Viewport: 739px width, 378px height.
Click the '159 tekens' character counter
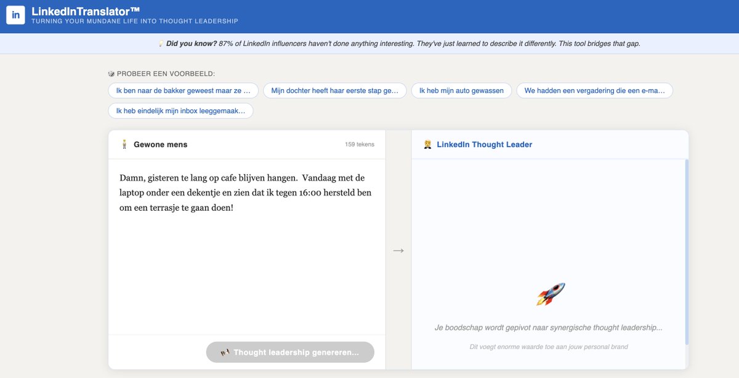(360, 145)
